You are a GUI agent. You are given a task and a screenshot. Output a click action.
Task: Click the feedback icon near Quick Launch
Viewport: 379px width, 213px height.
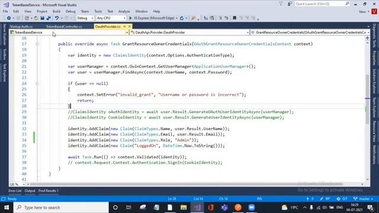tap(290, 4)
